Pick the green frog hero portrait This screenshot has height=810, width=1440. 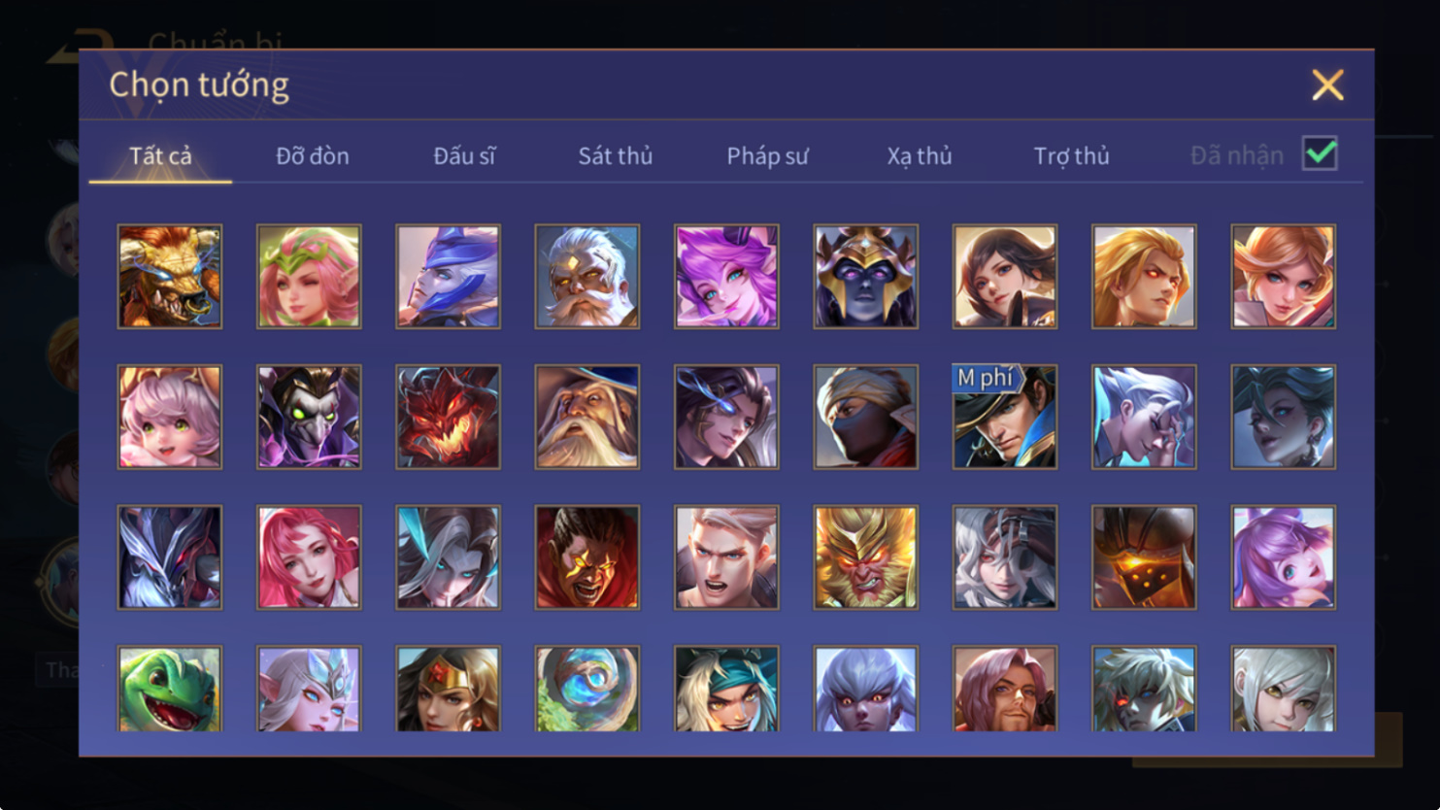[170, 689]
